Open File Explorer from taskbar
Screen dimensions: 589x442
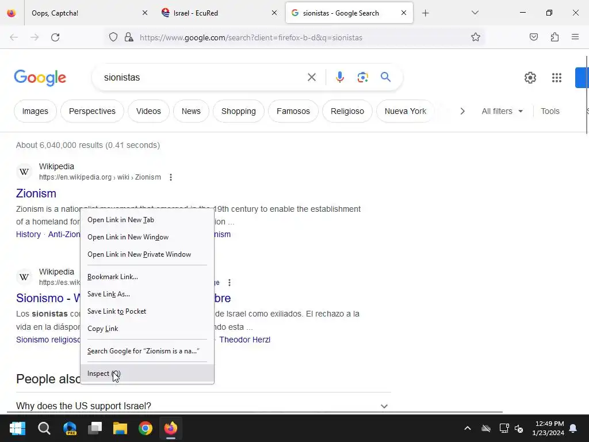(120, 428)
